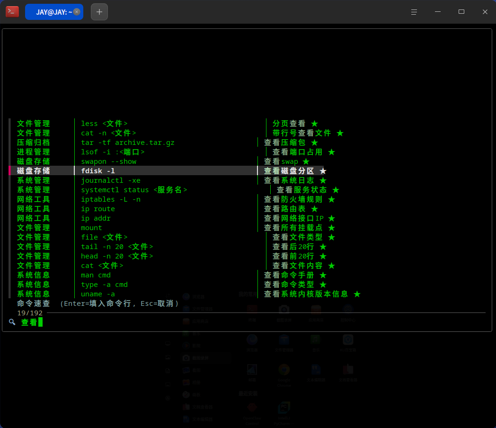Click 查看磁盘分区 highlighted description
Screen dimensions: 496x428
point(289,171)
